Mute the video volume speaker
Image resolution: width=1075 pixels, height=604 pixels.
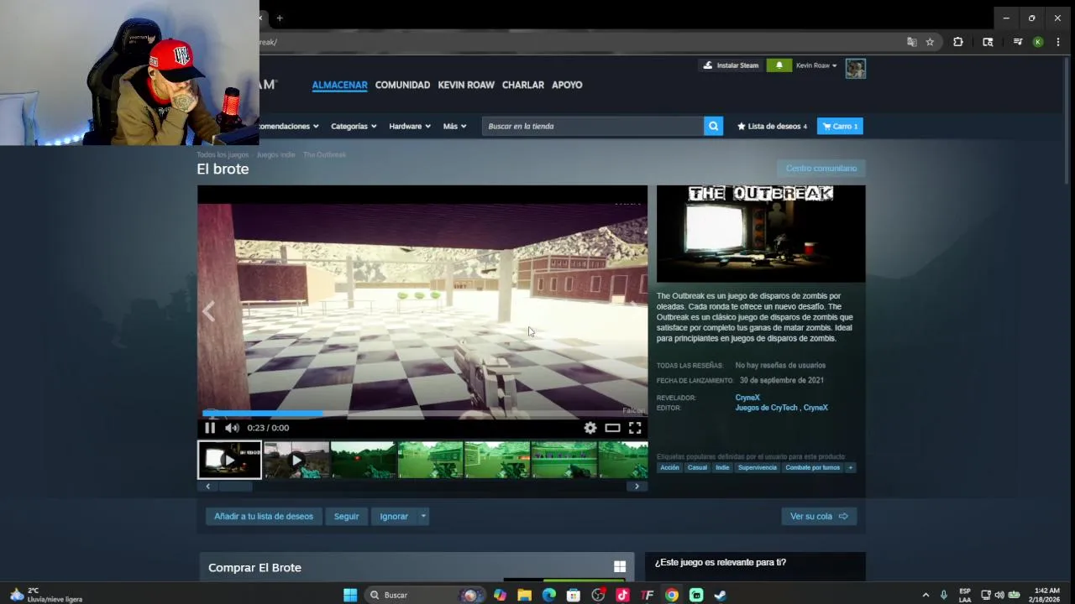pos(232,428)
